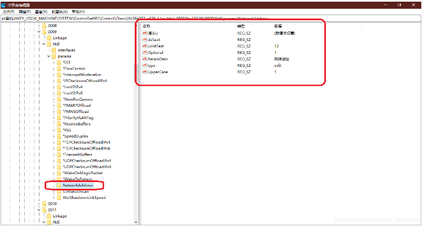This screenshot has height=227, width=423.
Task: Select the params folder icon
Action: pos(54,56)
